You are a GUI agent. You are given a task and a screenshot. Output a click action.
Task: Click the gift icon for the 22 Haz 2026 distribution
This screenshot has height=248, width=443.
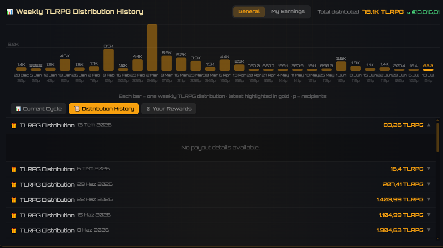coord(14,200)
